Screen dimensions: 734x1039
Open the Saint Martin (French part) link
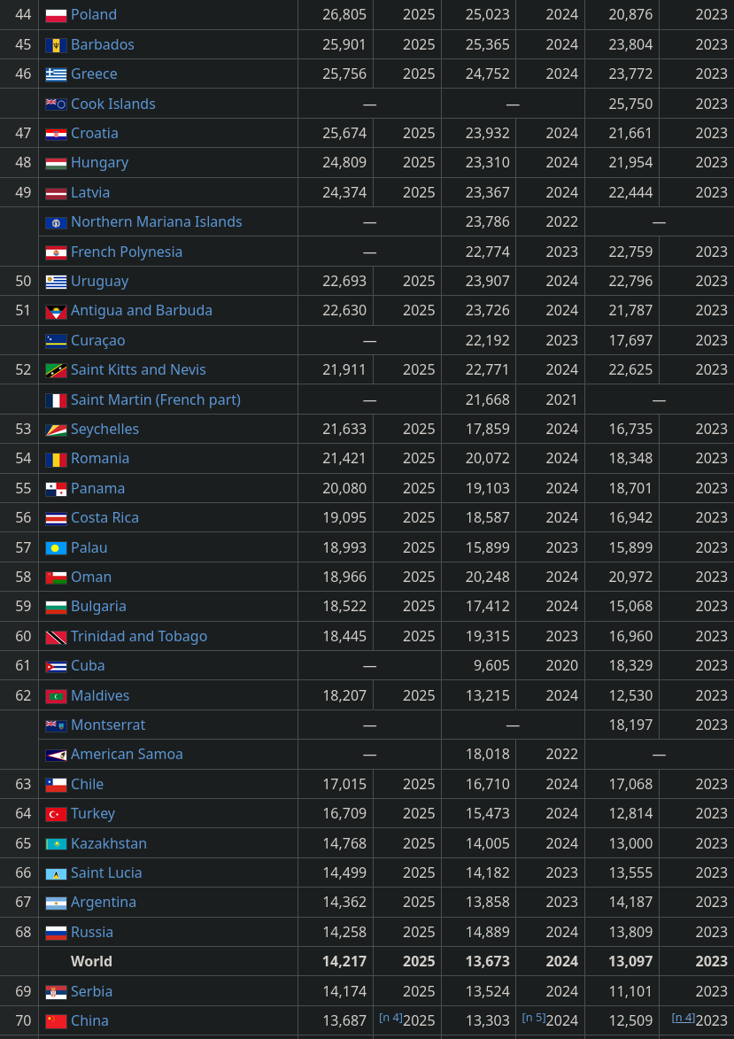[156, 400]
